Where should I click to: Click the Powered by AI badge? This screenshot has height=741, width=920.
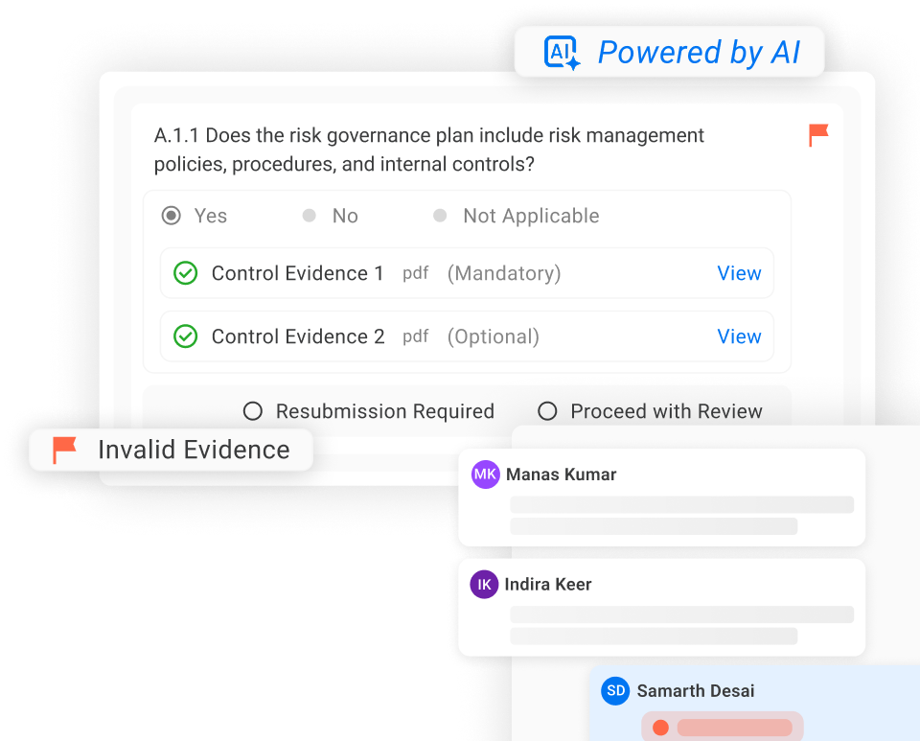670,52
